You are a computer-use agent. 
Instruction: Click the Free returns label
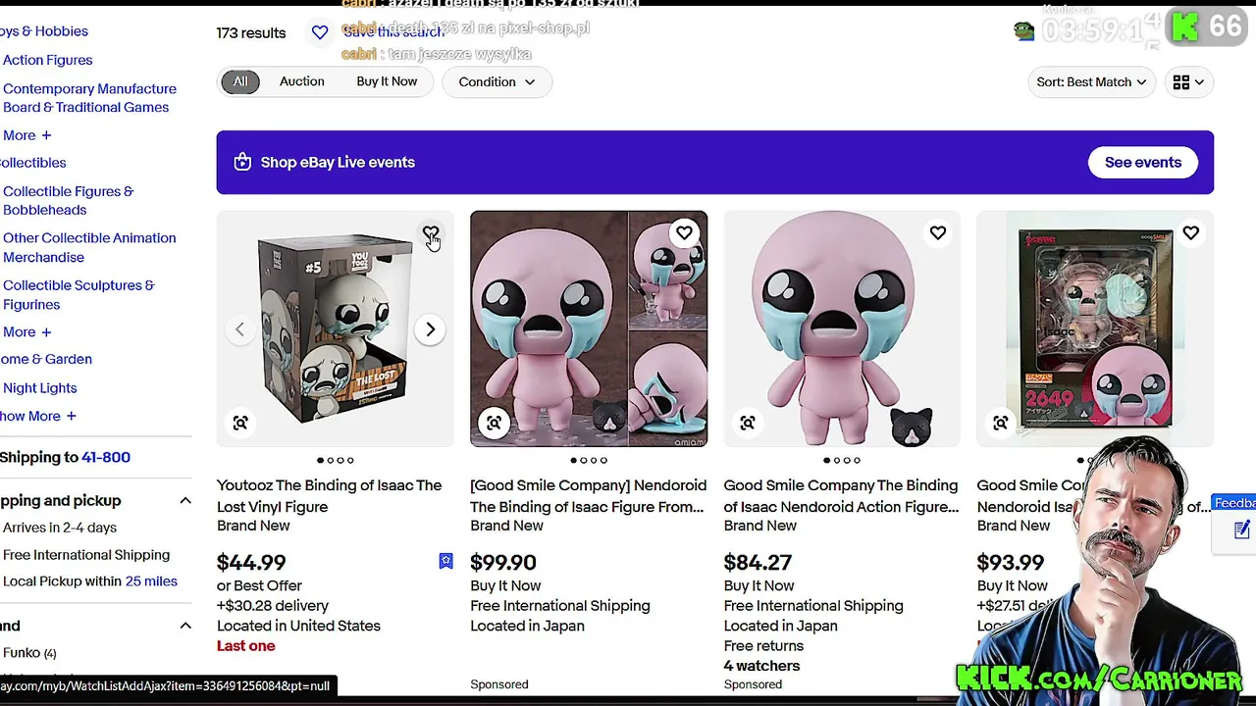(x=763, y=646)
